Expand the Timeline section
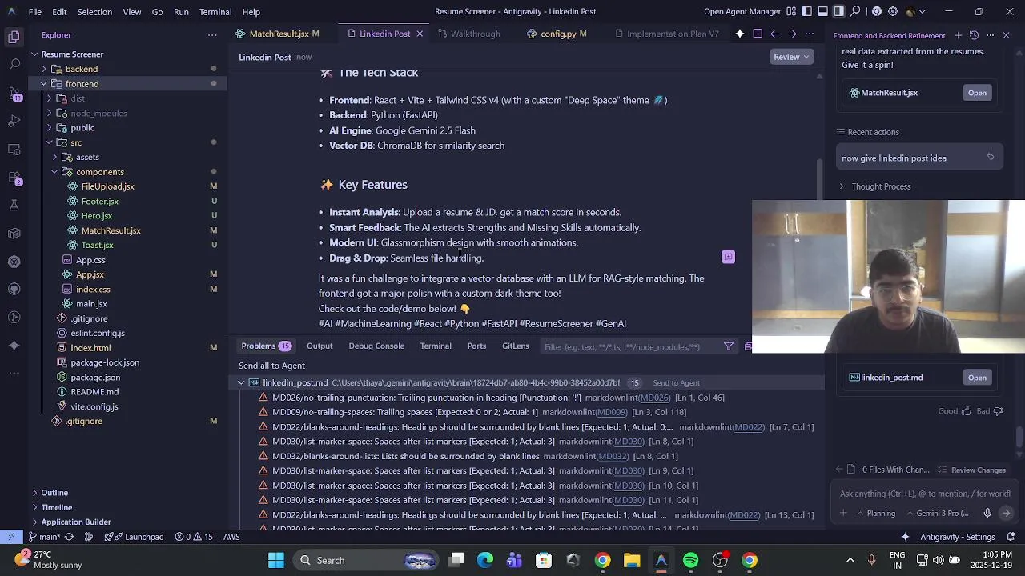Viewport: 1025px width, 576px height. [34, 507]
